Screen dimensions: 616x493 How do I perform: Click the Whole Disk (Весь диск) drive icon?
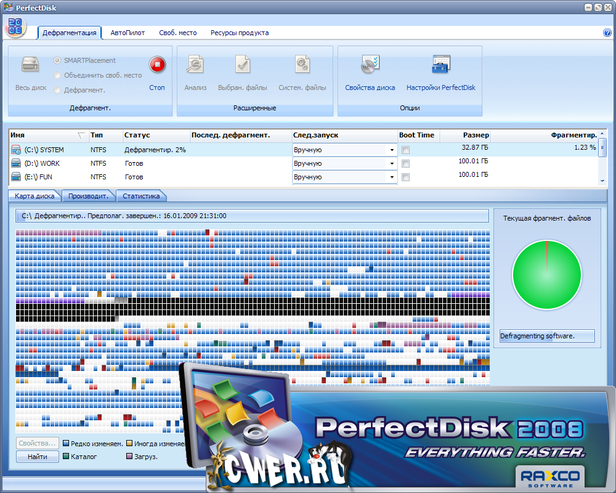click(30, 65)
